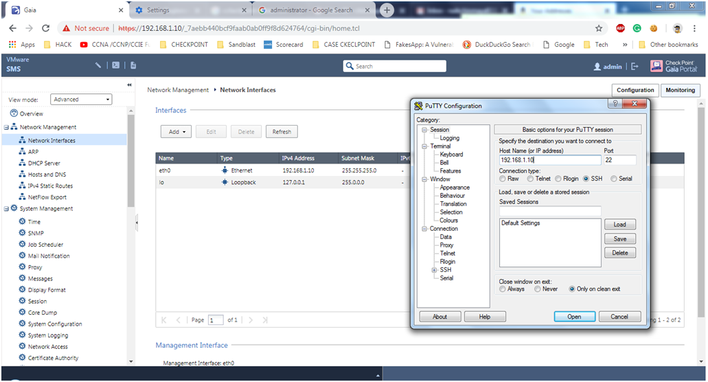This screenshot has height=382, width=708.
Task: Open the Add interface dropdown button
Action: [176, 132]
